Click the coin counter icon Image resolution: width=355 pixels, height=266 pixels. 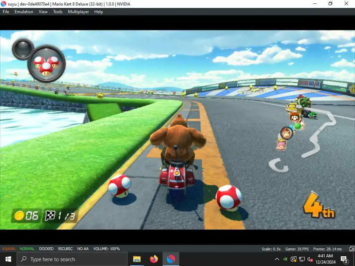(19, 215)
